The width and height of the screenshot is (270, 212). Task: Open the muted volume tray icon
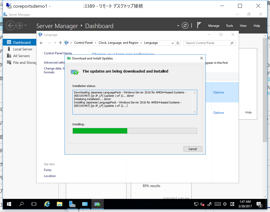(x=202, y=204)
